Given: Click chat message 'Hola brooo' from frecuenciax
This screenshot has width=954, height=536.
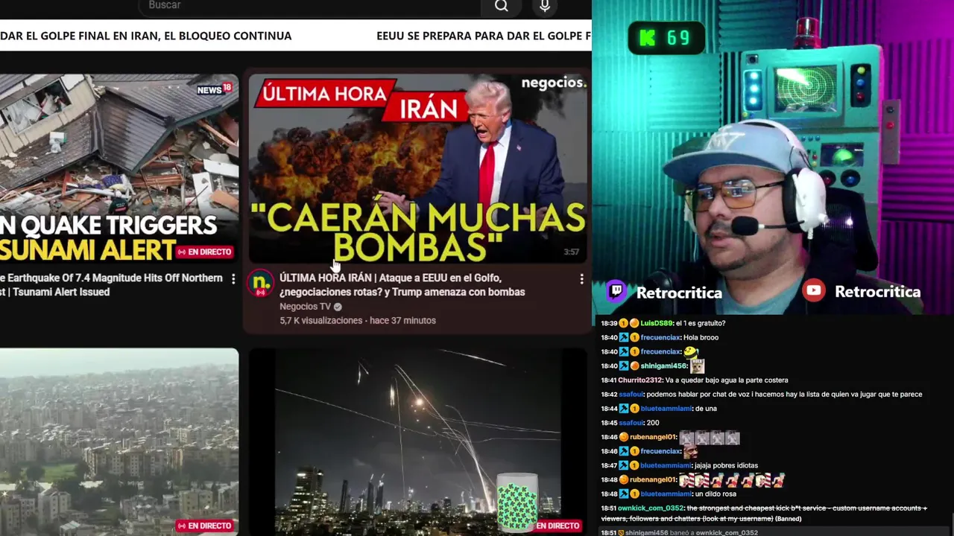Looking at the screenshot, I should [x=701, y=337].
